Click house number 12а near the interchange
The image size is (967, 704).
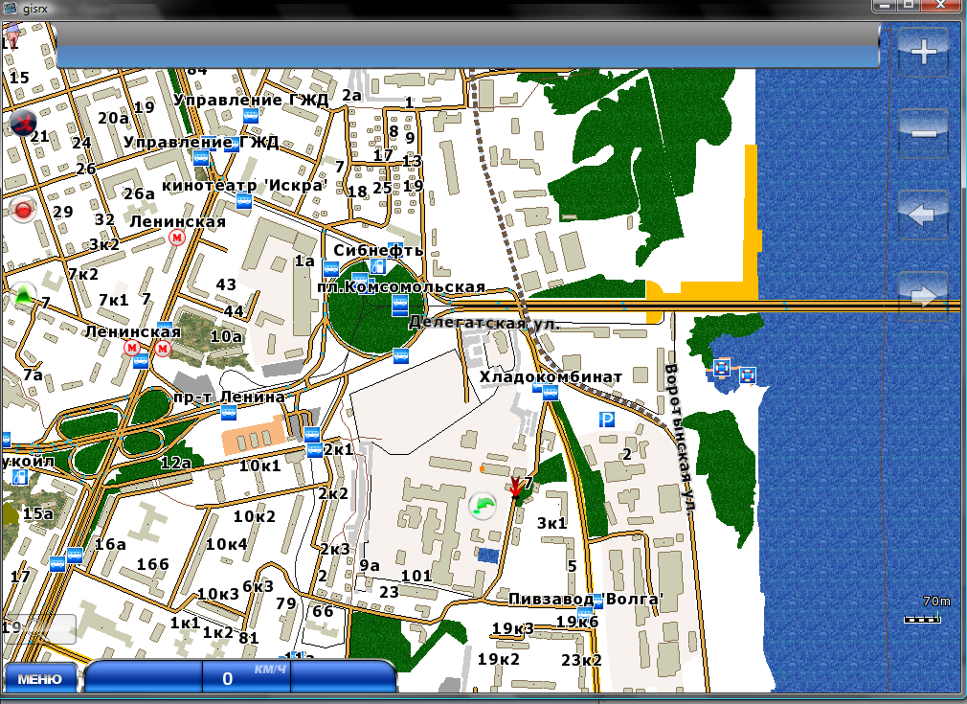pyautogui.click(x=176, y=462)
